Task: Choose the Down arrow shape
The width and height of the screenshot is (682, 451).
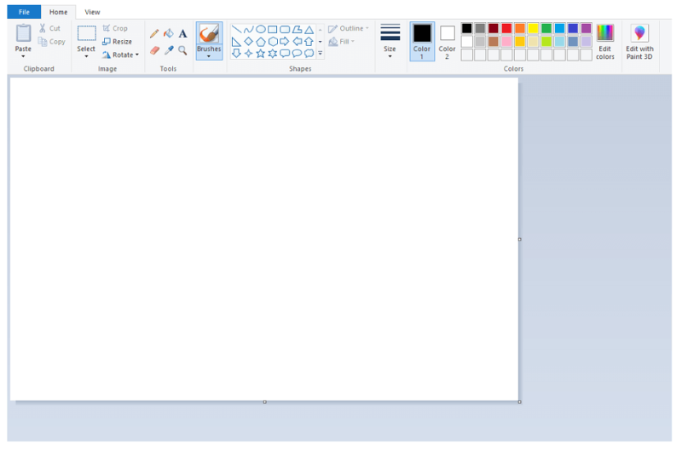Action: pos(236,53)
